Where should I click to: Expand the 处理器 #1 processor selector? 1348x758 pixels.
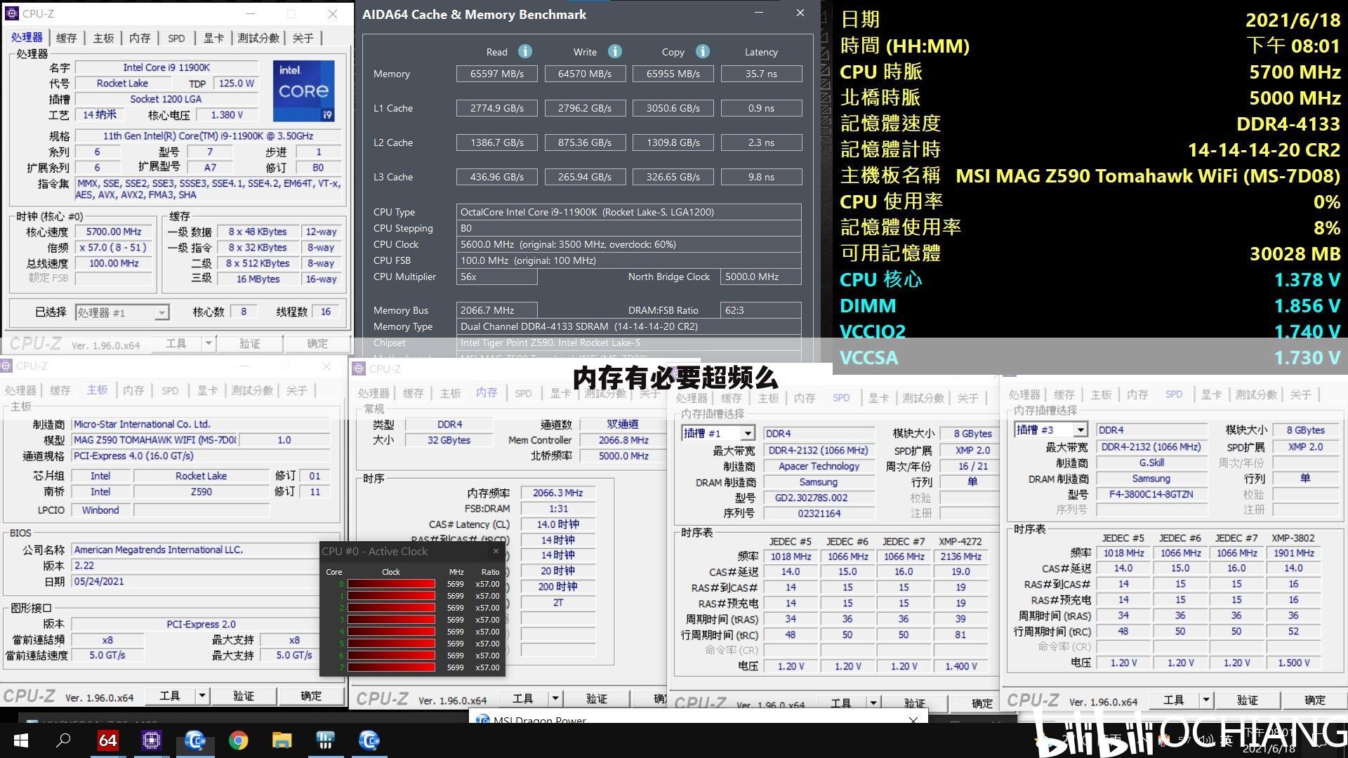(x=161, y=312)
